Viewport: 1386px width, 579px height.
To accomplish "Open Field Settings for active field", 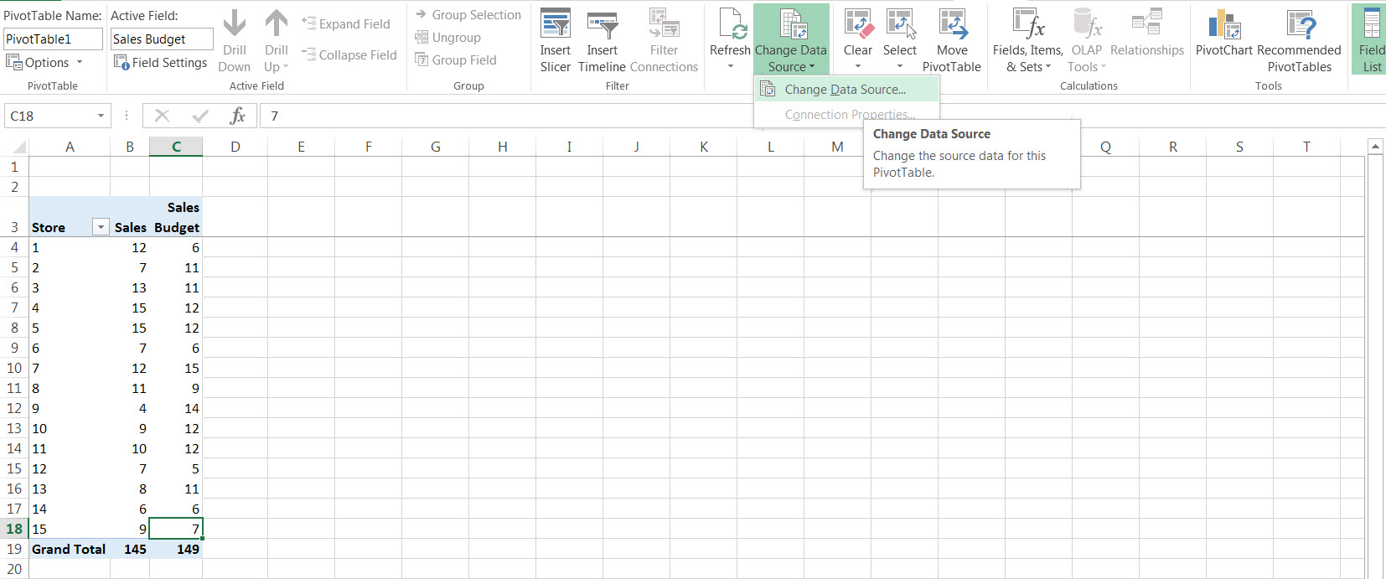I will point(160,63).
